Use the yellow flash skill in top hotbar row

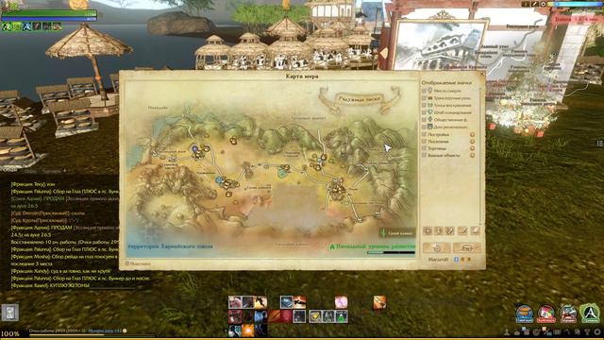tap(260, 302)
